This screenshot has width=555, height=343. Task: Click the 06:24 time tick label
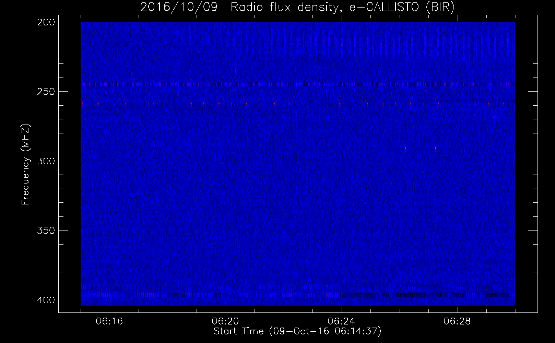[x=341, y=321]
